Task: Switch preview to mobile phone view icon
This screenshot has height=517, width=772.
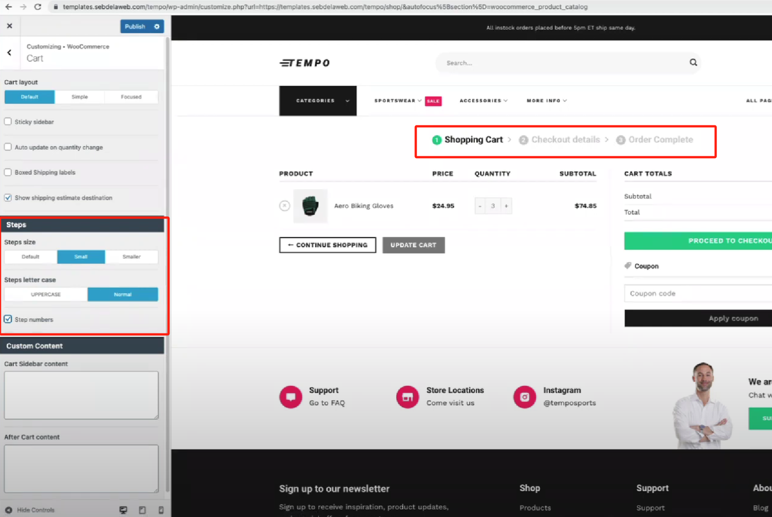Action: (x=161, y=510)
